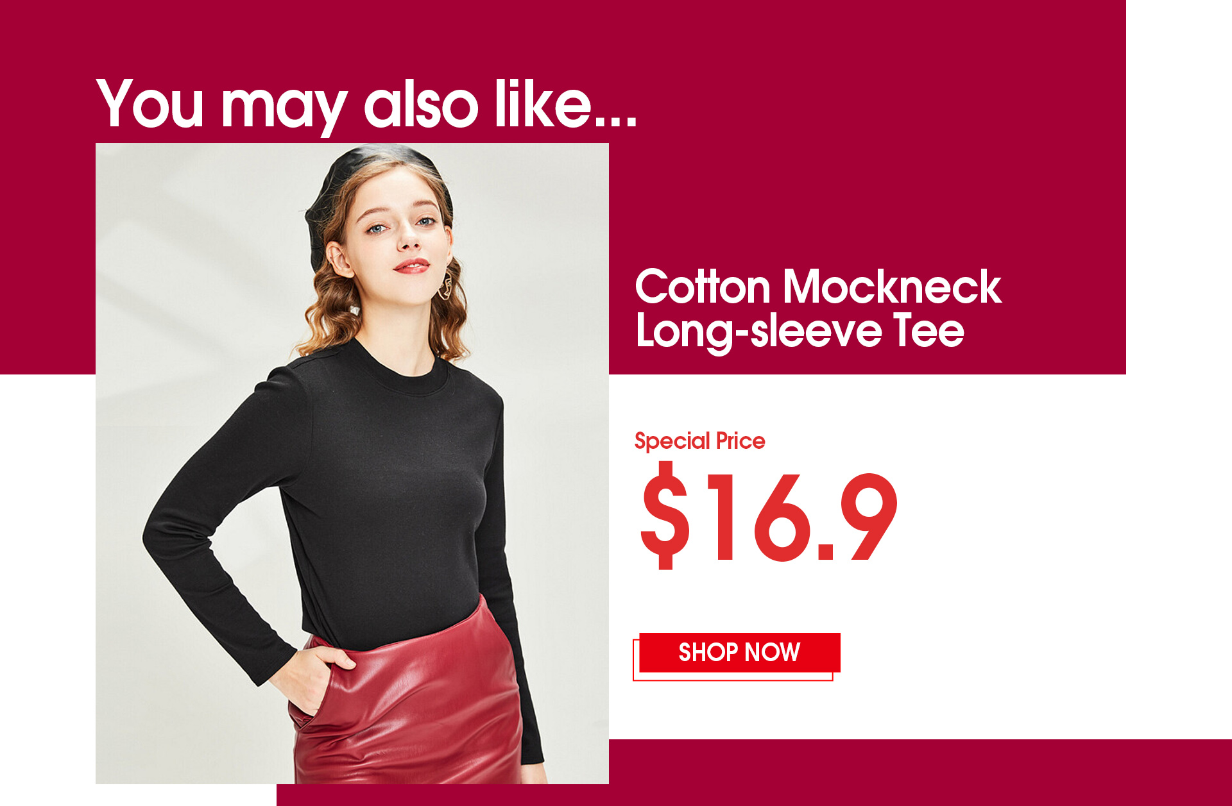Click the crimson bar at the bottom
The image size is (1232, 806).
click(x=754, y=773)
